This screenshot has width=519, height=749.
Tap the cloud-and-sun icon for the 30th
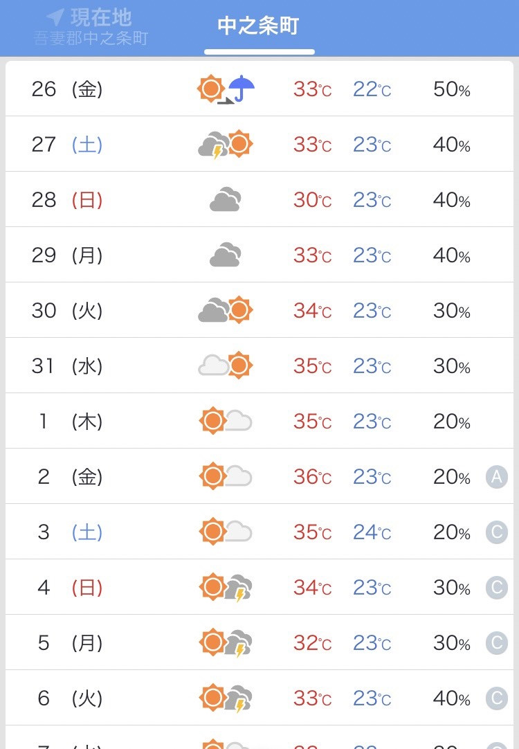point(226,311)
